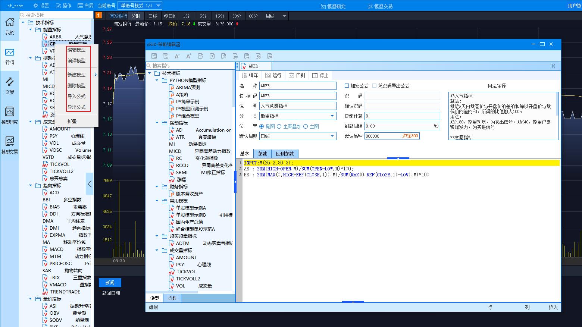Open the 行情 market sidebar icon
The width and height of the screenshot is (582, 327).
coord(10,56)
